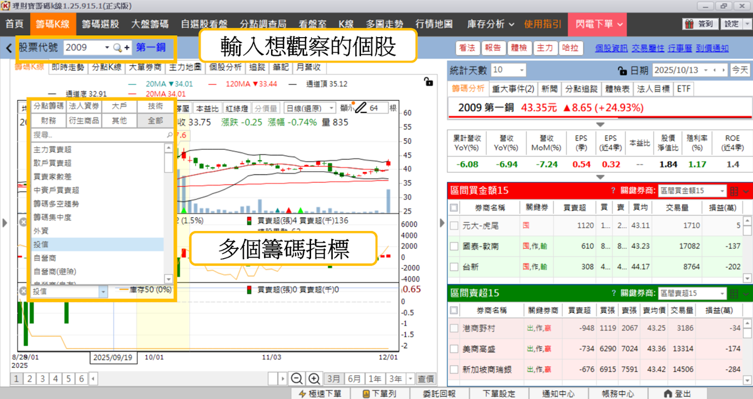Expand the 日線(還原) period dropdown

coord(310,108)
